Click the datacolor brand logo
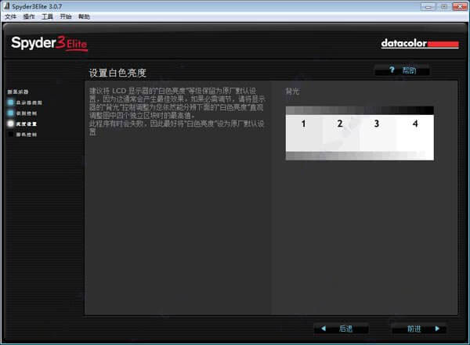 pos(420,44)
